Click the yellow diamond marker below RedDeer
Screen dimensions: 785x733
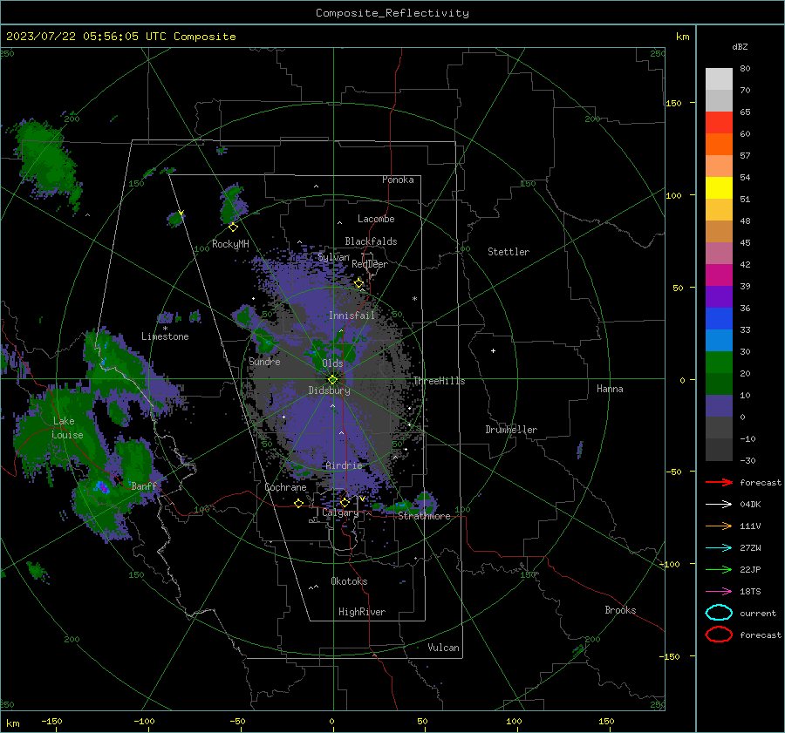coord(358,283)
